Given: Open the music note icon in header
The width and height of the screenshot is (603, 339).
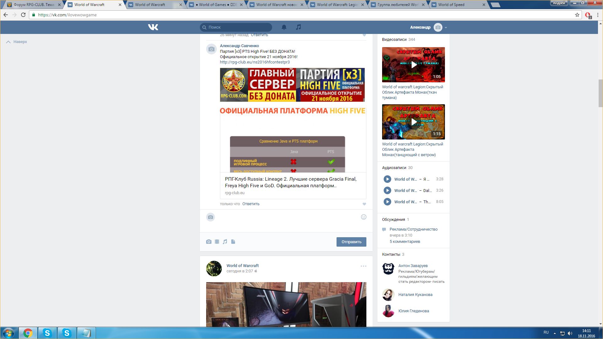Looking at the screenshot, I should [x=299, y=27].
